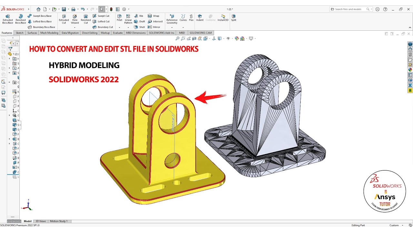Select the Intersect feature tool
413x232 pixels.
(155, 22)
